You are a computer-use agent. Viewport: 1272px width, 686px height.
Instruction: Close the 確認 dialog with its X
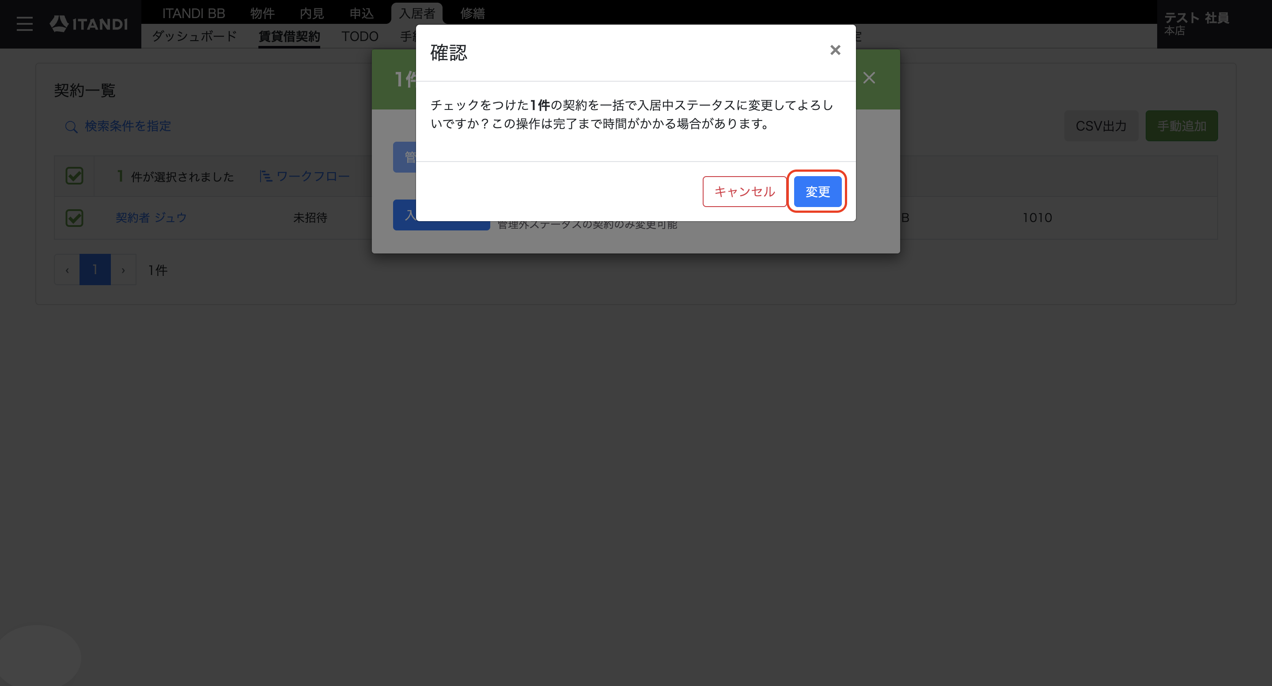pos(835,50)
